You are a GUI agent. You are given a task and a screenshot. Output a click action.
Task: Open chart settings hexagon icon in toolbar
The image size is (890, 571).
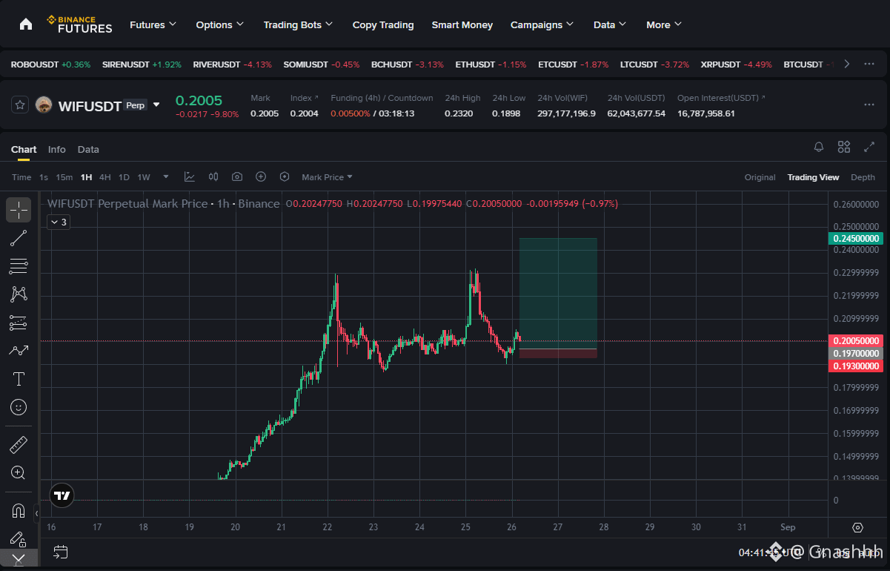point(285,176)
